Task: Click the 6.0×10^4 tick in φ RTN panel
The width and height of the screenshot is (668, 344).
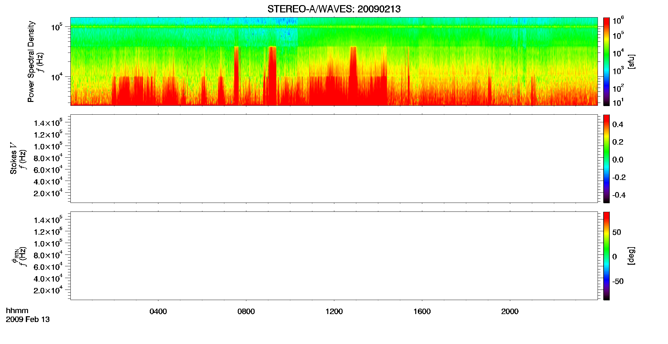Action: (x=48, y=267)
